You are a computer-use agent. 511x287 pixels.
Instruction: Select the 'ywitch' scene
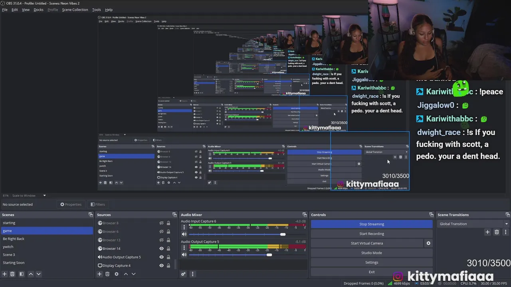pyautogui.click(x=47, y=247)
